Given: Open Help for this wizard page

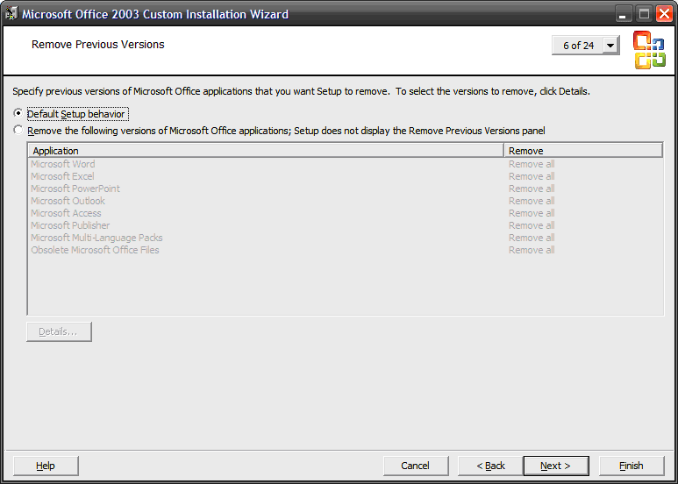Looking at the screenshot, I should click(x=46, y=466).
